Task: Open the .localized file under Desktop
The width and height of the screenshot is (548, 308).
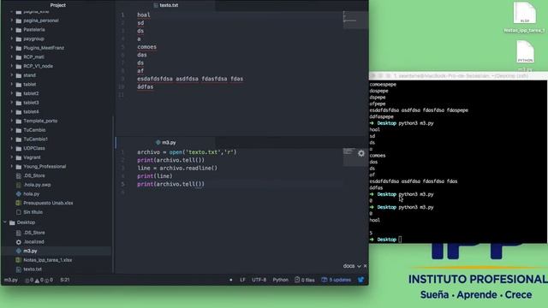Action: coord(33,241)
